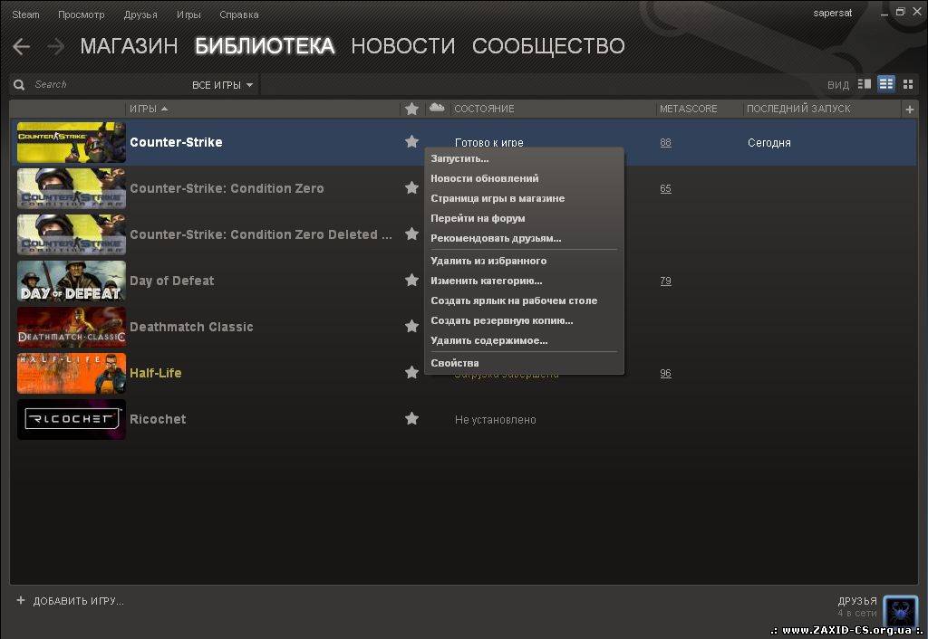Viewport: 928px width, 639px height.
Task: Choose Изменить категорию... in the context menu
Action: tap(487, 281)
